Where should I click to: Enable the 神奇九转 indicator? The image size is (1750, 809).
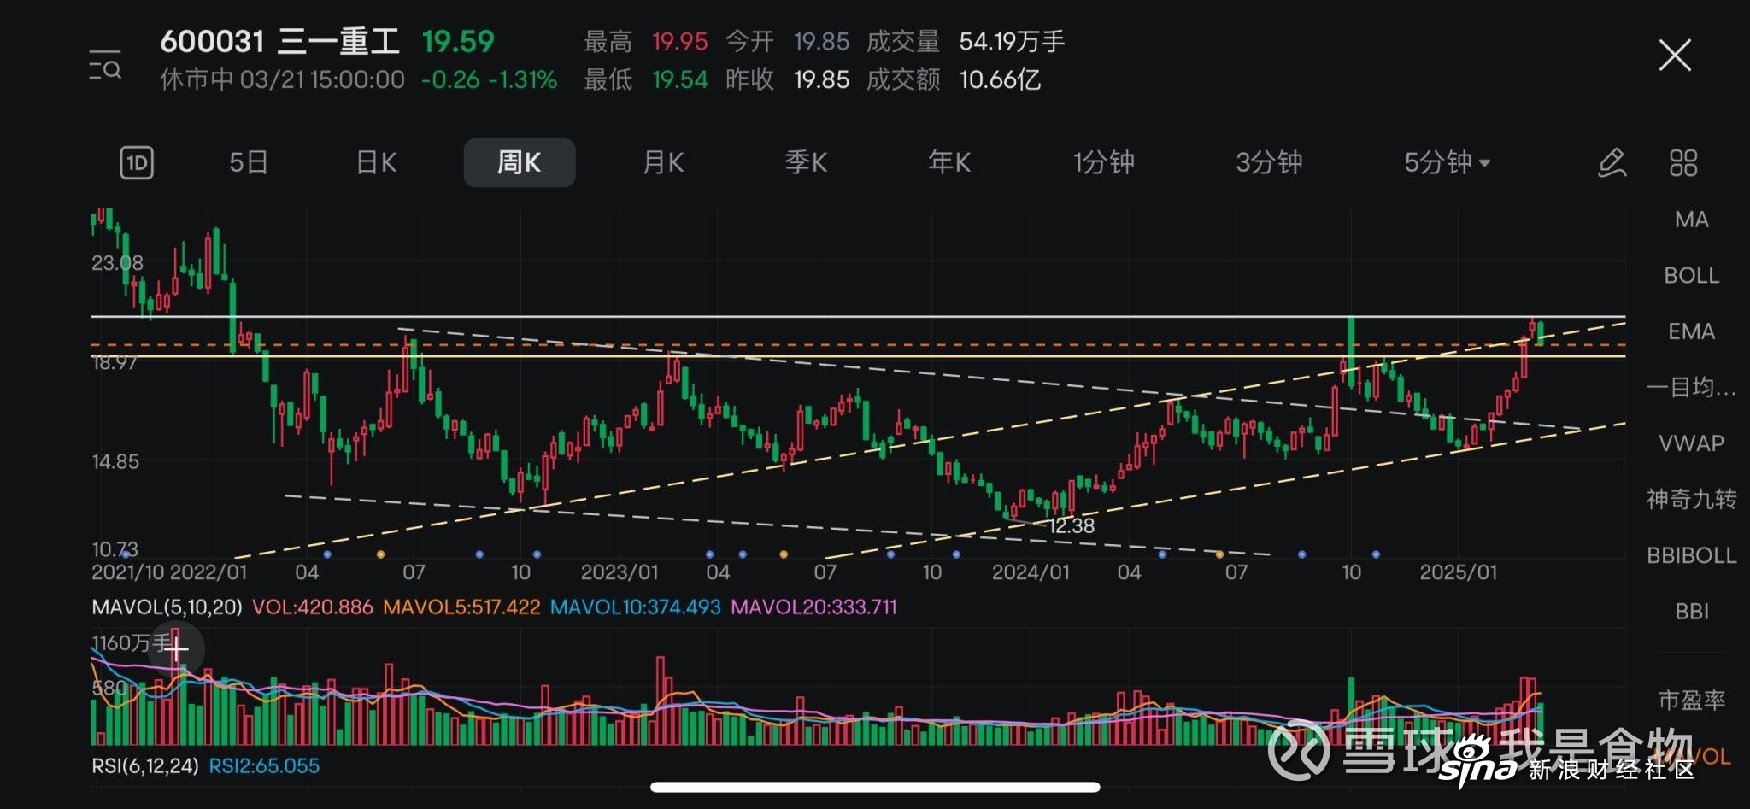click(1691, 499)
